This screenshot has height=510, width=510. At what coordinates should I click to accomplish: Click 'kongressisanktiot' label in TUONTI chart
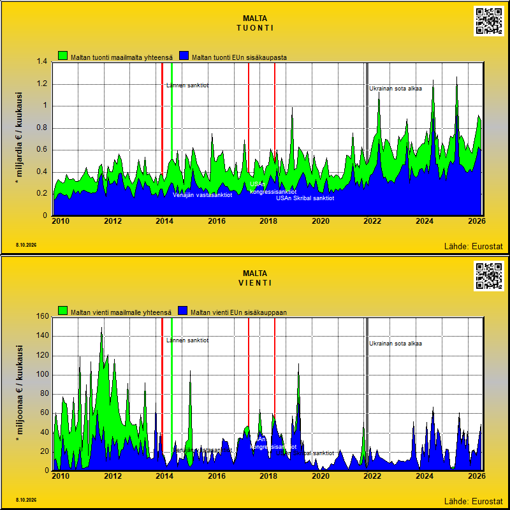point(273,192)
